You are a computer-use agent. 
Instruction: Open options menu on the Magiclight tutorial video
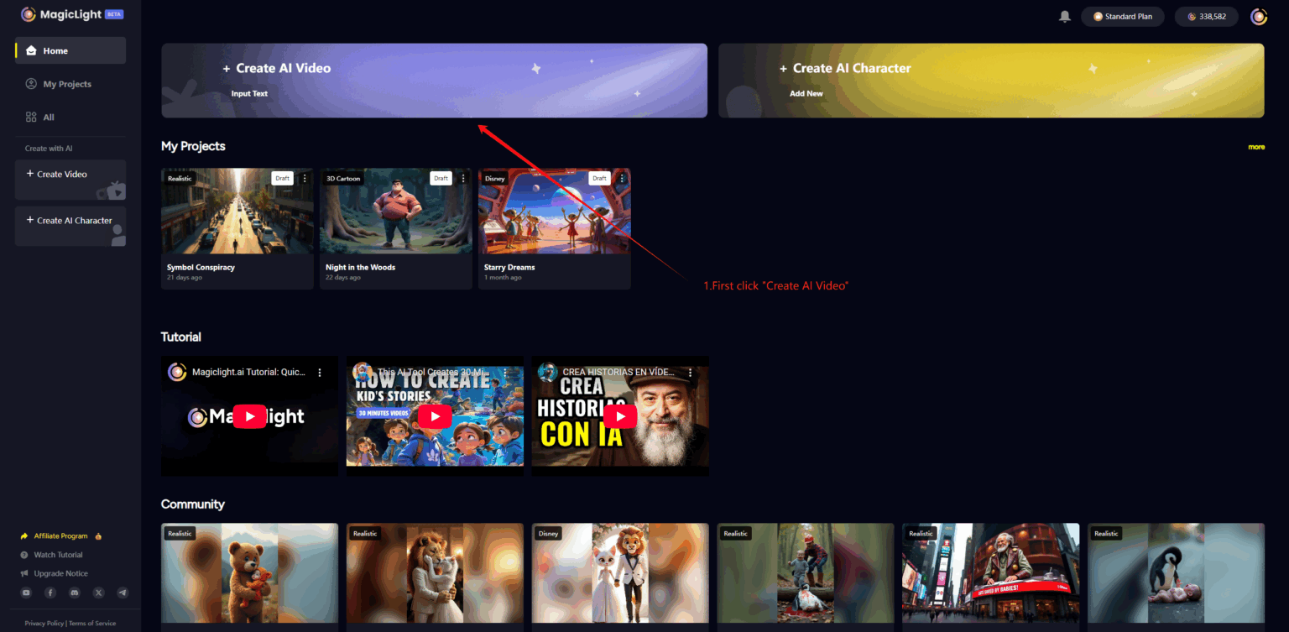point(319,372)
